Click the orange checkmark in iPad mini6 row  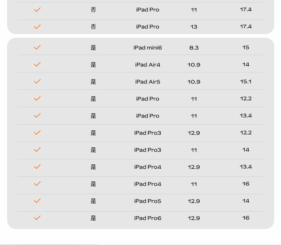[x=37, y=47]
